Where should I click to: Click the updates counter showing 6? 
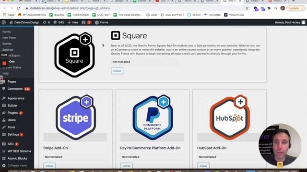point(47,22)
